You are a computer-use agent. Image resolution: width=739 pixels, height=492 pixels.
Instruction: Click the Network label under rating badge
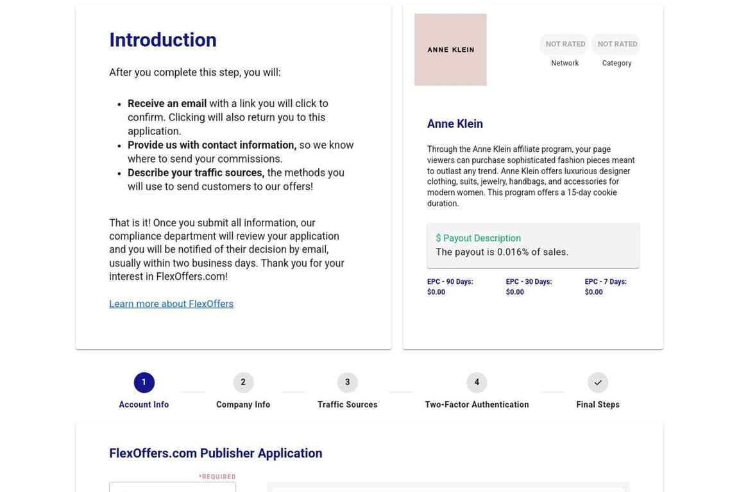tap(565, 63)
